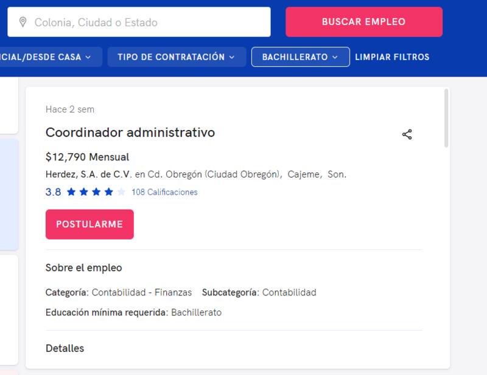Click the Sobre el empleo heading
The height and width of the screenshot is (375, 487).
[x=83, y=268]
